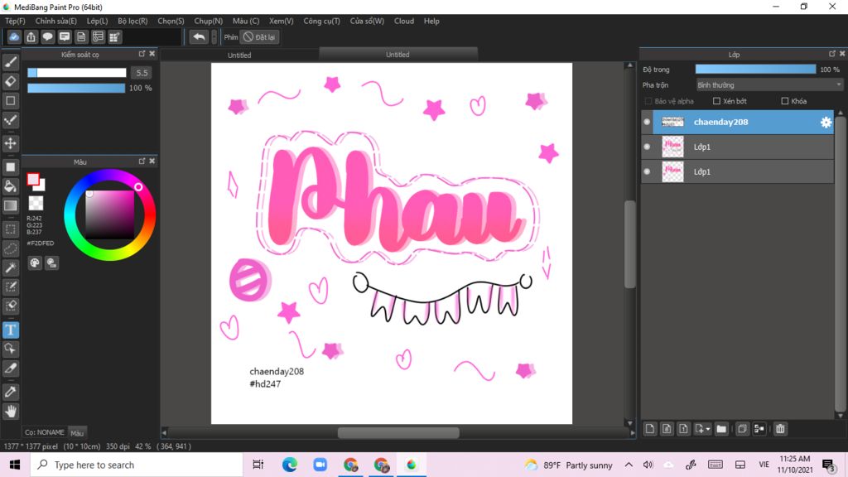Toggle the Bảo vệ alpha checkbox

pos(648,101)
